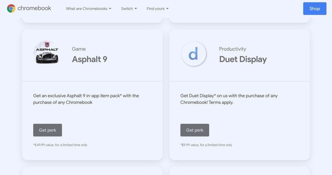The image size is (332, 175).
Task: Open the Find yours dropdown
Action: point(158,9)
